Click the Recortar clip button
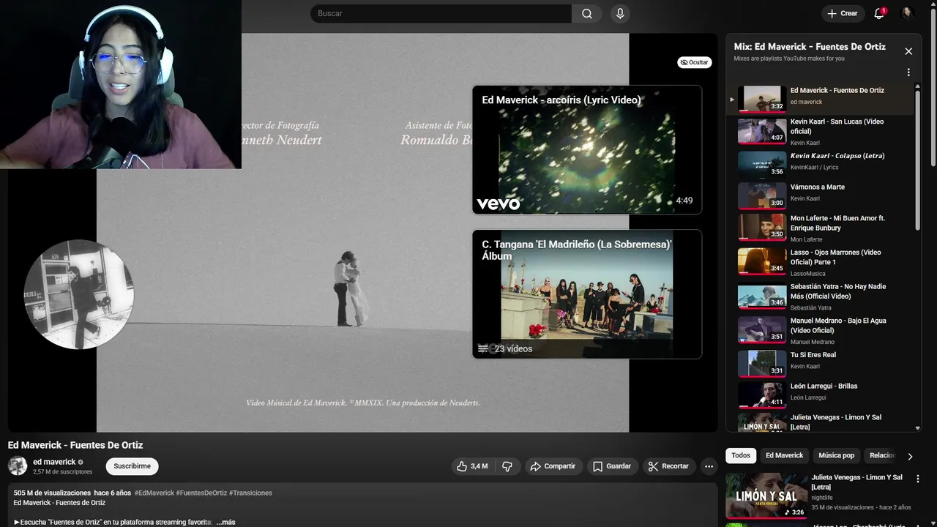Image resolution: width=937 pixels, height=527 pixels. click(x=669, y=466)
